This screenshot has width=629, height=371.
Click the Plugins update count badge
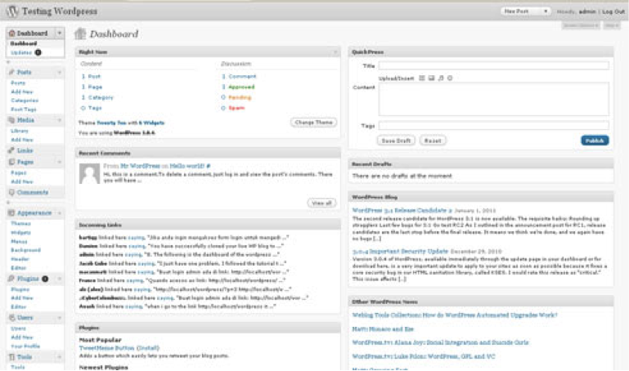tap(45, 279)
